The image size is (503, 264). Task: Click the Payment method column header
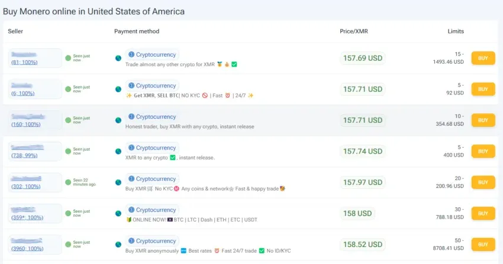click(137, 31)
